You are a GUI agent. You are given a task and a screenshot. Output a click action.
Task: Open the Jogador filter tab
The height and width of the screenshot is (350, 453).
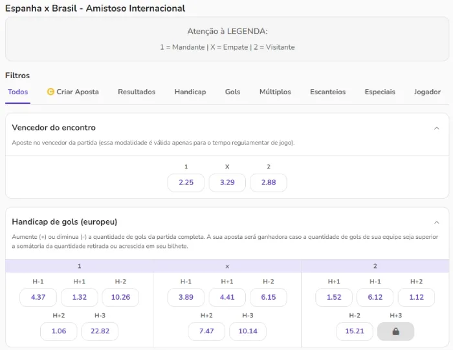coord(427,92)
